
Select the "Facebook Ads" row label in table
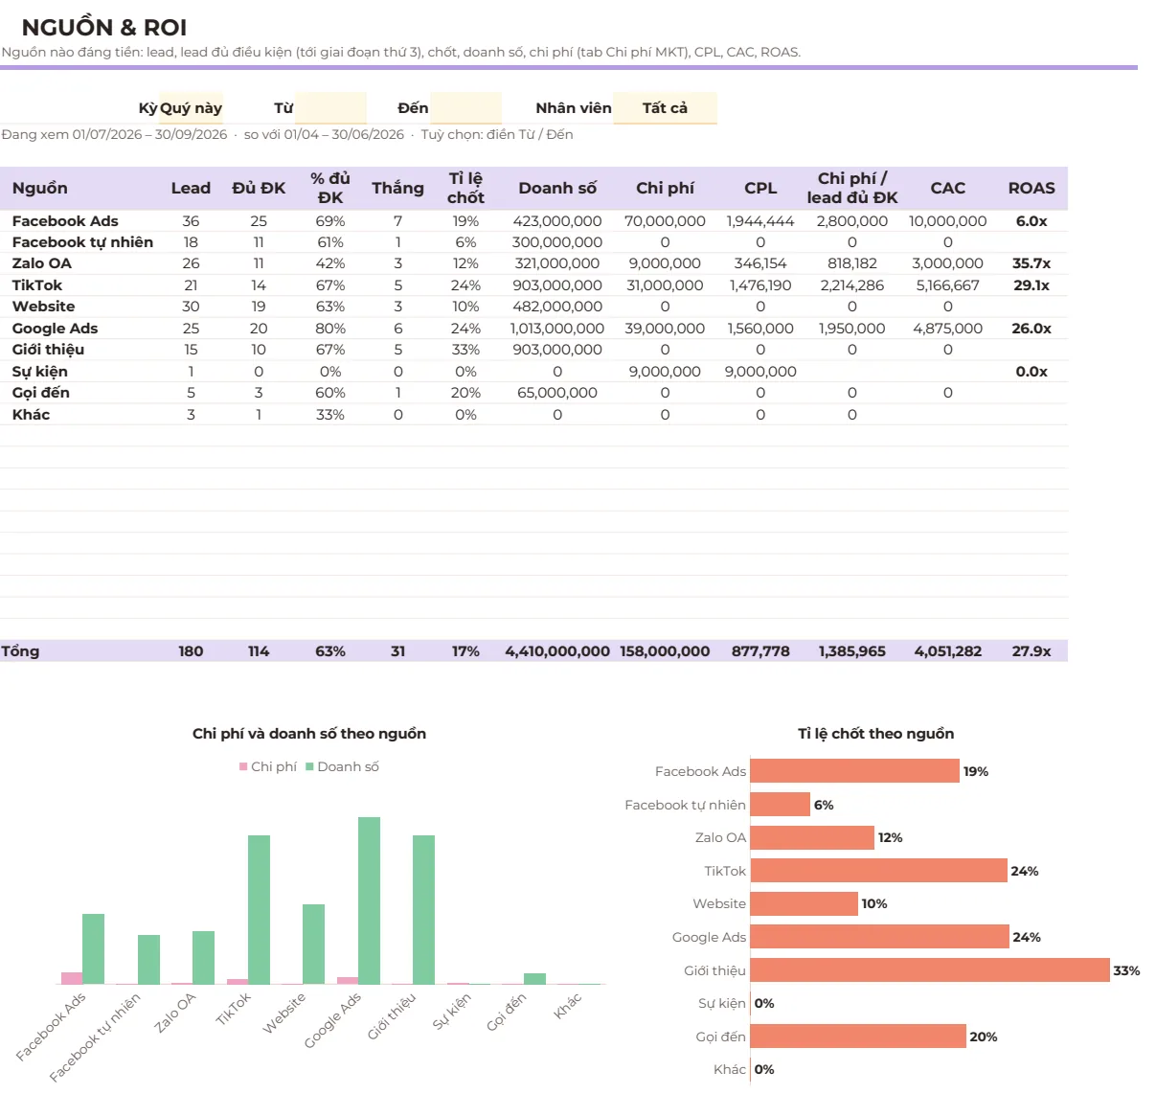point(65,221)
